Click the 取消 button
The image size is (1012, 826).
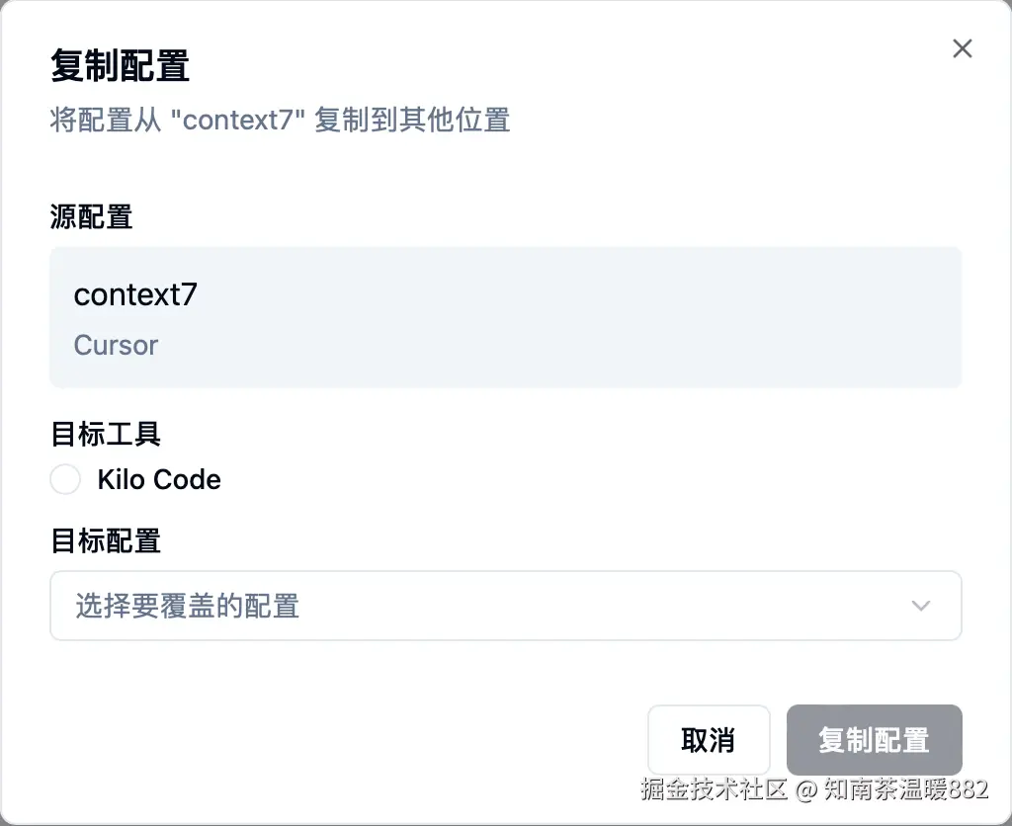(708, 739)
